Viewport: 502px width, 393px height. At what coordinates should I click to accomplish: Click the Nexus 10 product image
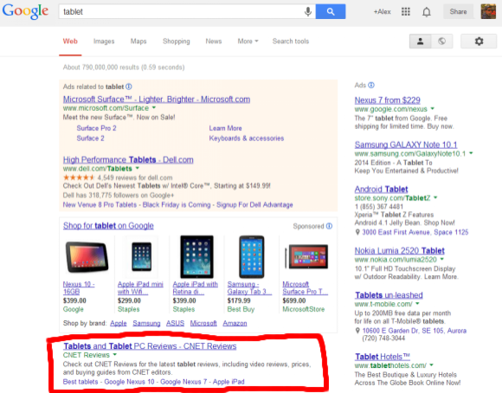pyautogui.click(x=87, y=257)
